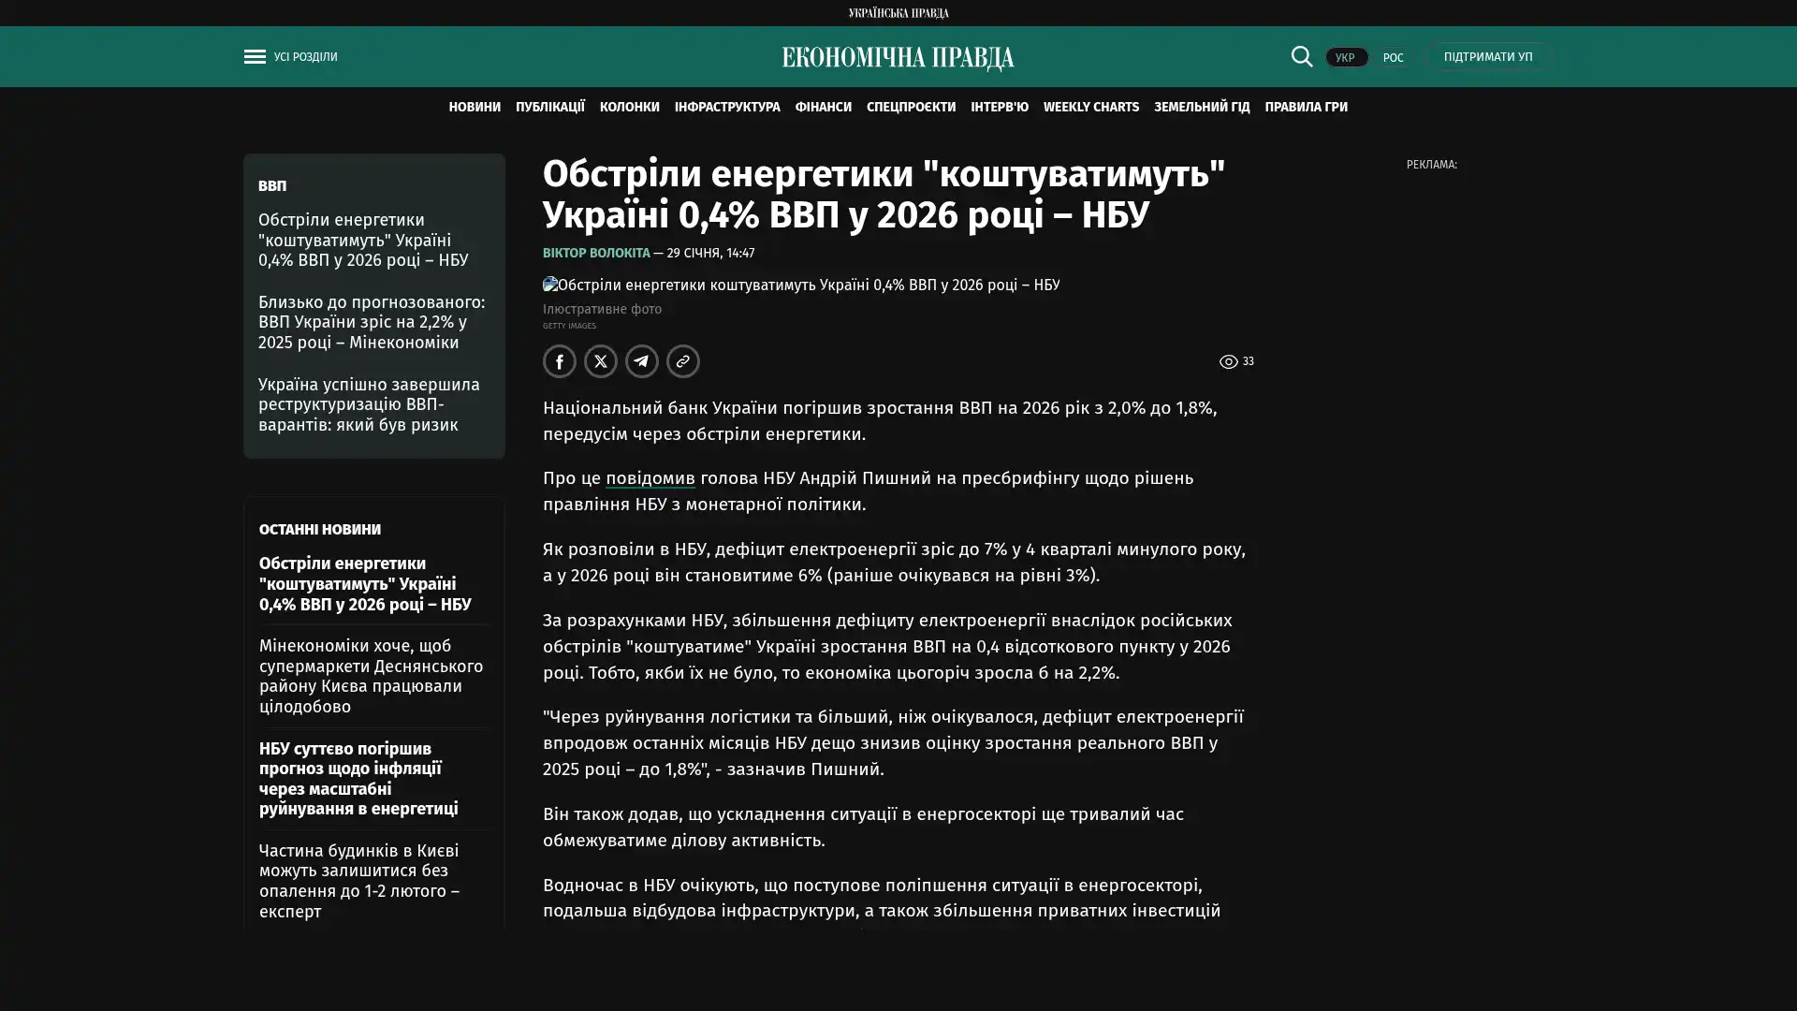Open author Віктор Волокіта link
This screenshot has height=1011, width=1797.
[x=595, y=254]
